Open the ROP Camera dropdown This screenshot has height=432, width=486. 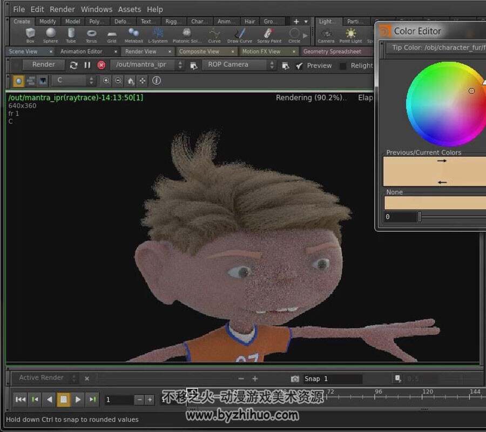[x=239, y=65]
